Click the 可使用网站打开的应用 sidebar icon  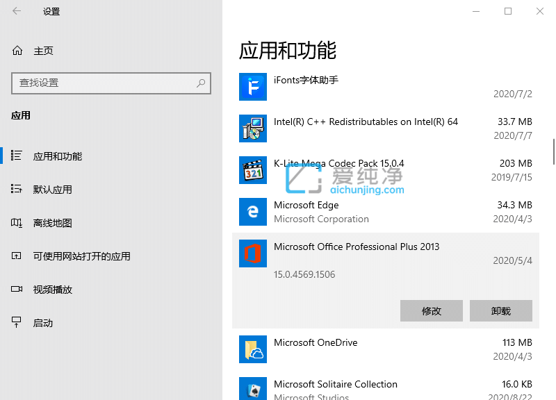17,256
